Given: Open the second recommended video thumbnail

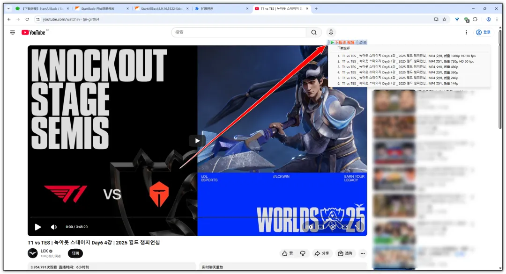Looking at the screenshot, I should point(394,127).
